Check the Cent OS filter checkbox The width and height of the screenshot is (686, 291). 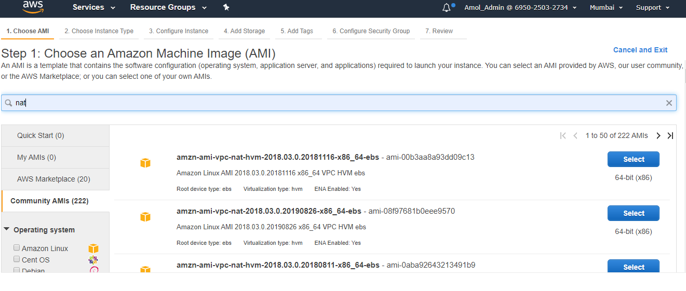(17, 259)
